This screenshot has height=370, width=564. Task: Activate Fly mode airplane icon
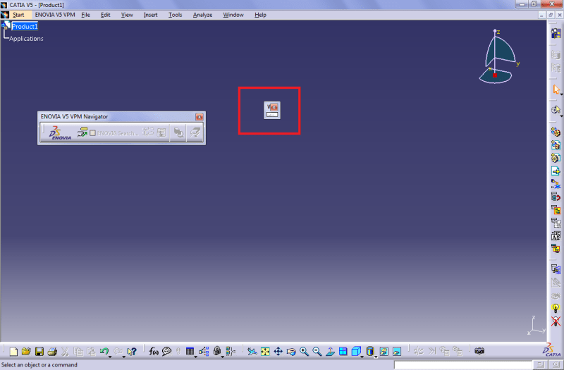tap(252, 351)
